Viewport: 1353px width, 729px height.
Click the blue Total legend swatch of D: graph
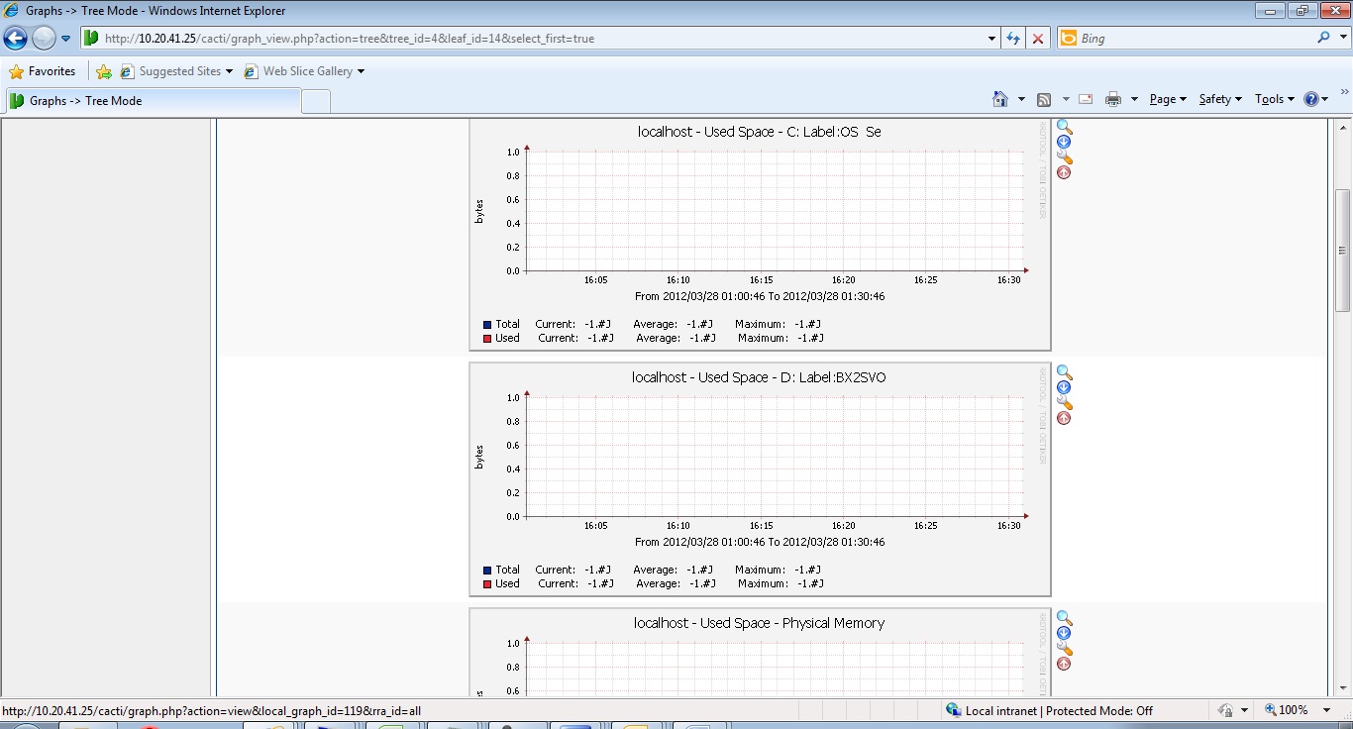click(x=487, y=570)
